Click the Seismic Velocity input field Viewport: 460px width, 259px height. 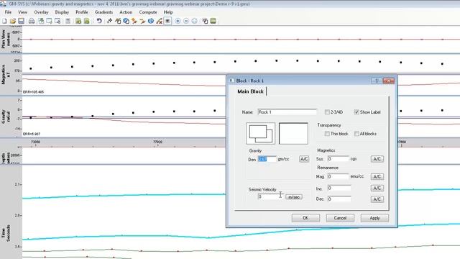coord(270,196)
